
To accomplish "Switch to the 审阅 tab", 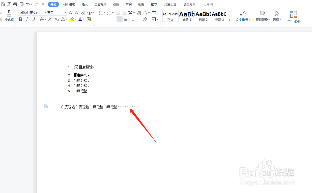I will [x=129, y=4].
